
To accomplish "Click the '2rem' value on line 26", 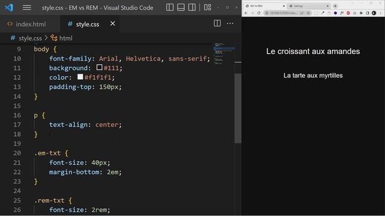I will (x=99, y=210).
